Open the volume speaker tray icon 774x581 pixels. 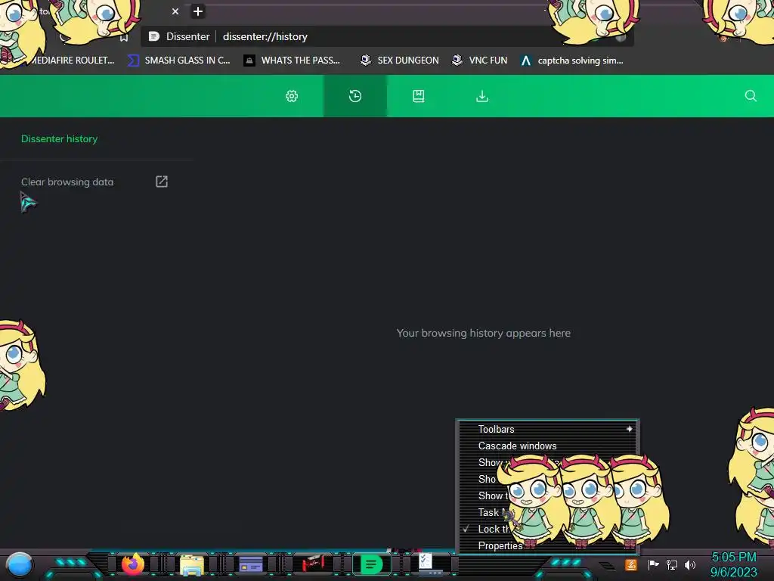tap(690, 564)
